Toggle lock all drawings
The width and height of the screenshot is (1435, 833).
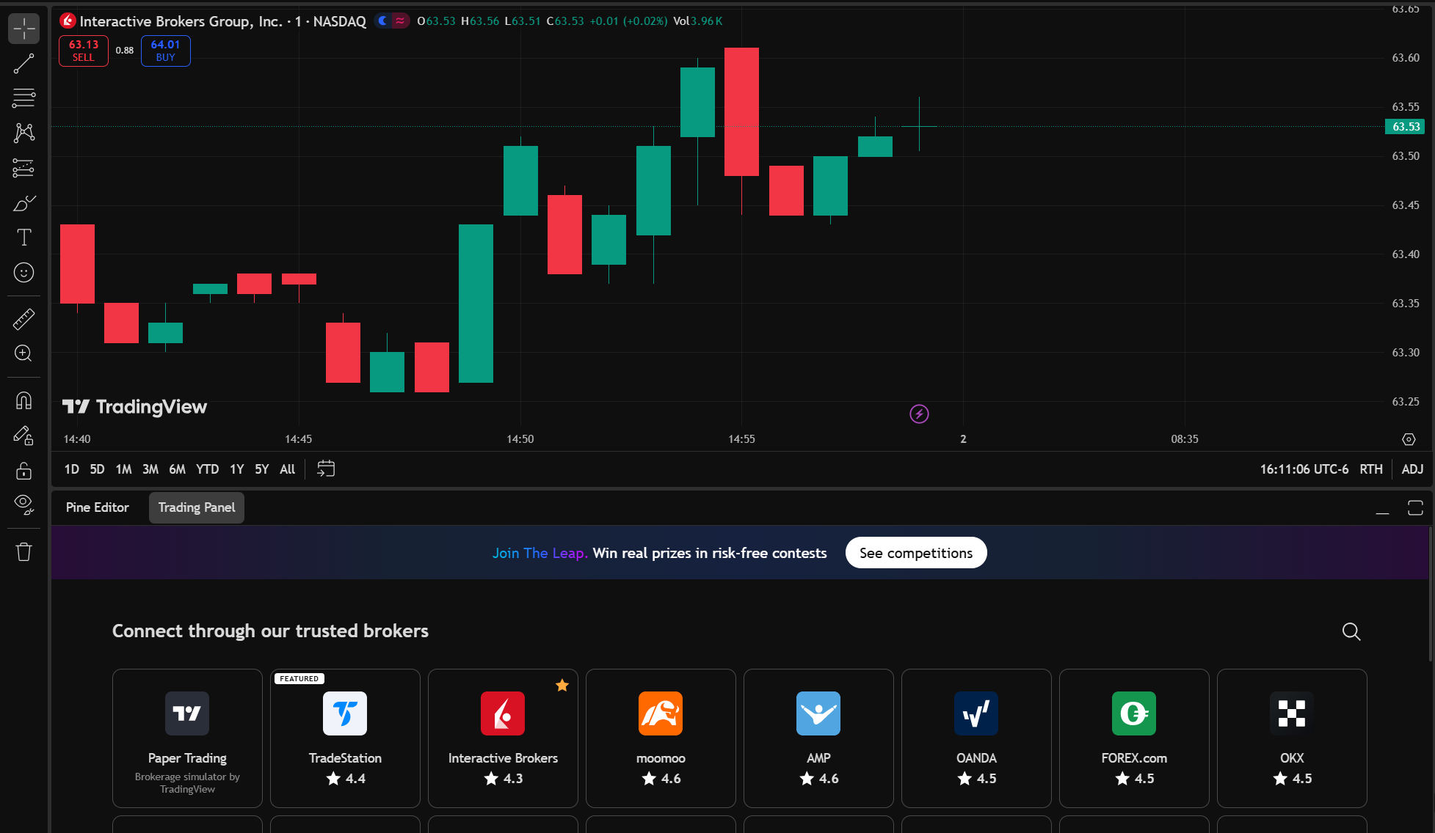[x=23, y=470]
